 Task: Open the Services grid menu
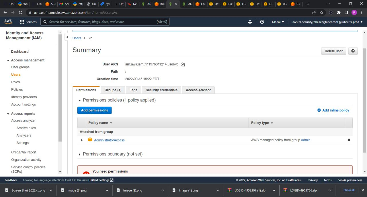click(28, 22)
